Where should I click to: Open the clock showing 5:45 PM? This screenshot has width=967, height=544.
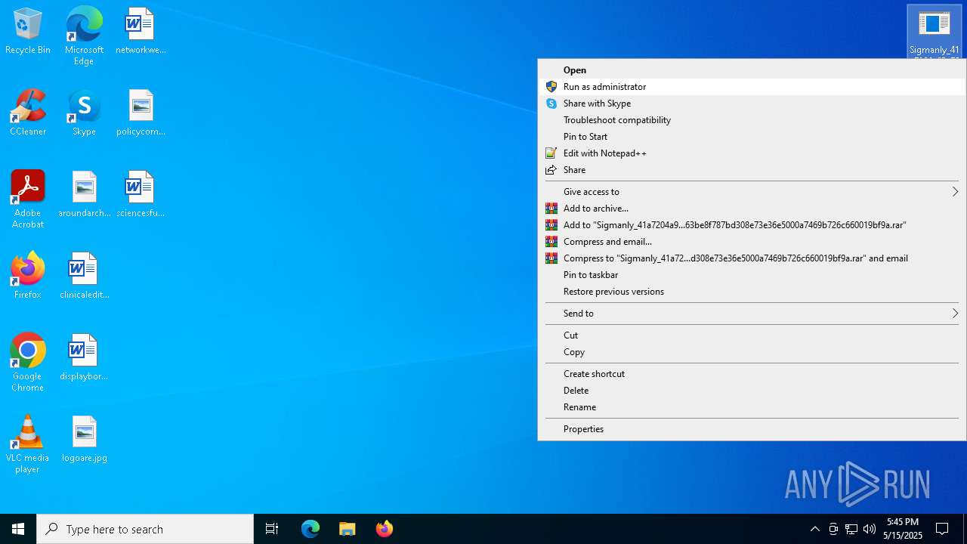pyautogui.click(x=903, y=529)
